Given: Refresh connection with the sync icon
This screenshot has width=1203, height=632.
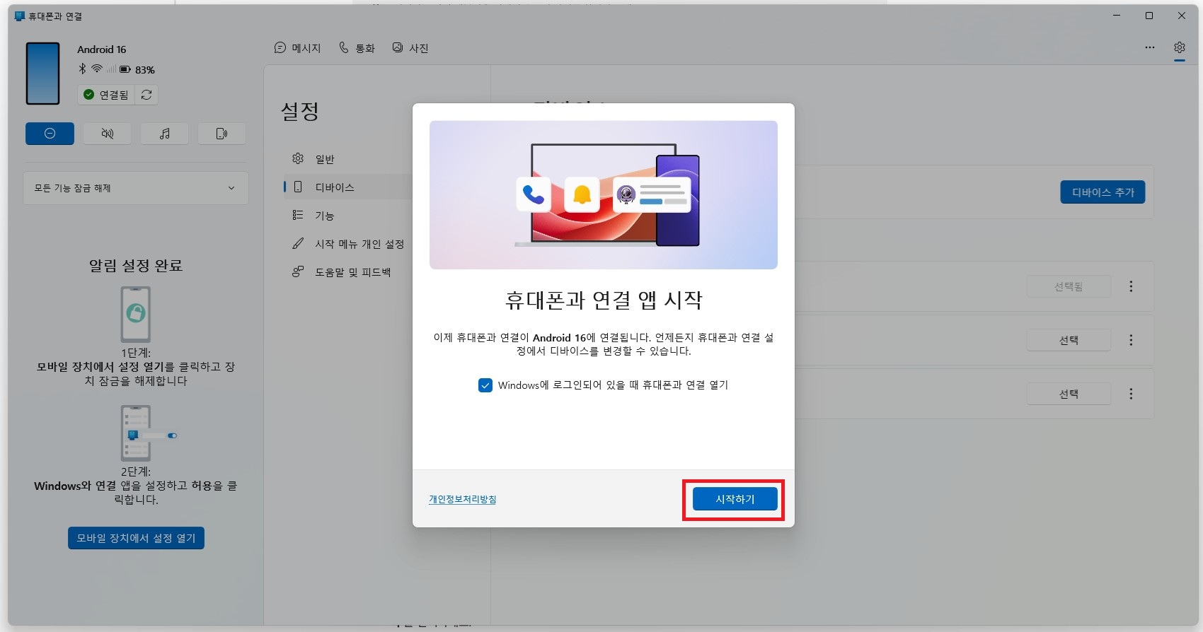Looking at the screenshot, I should [146, 95].
